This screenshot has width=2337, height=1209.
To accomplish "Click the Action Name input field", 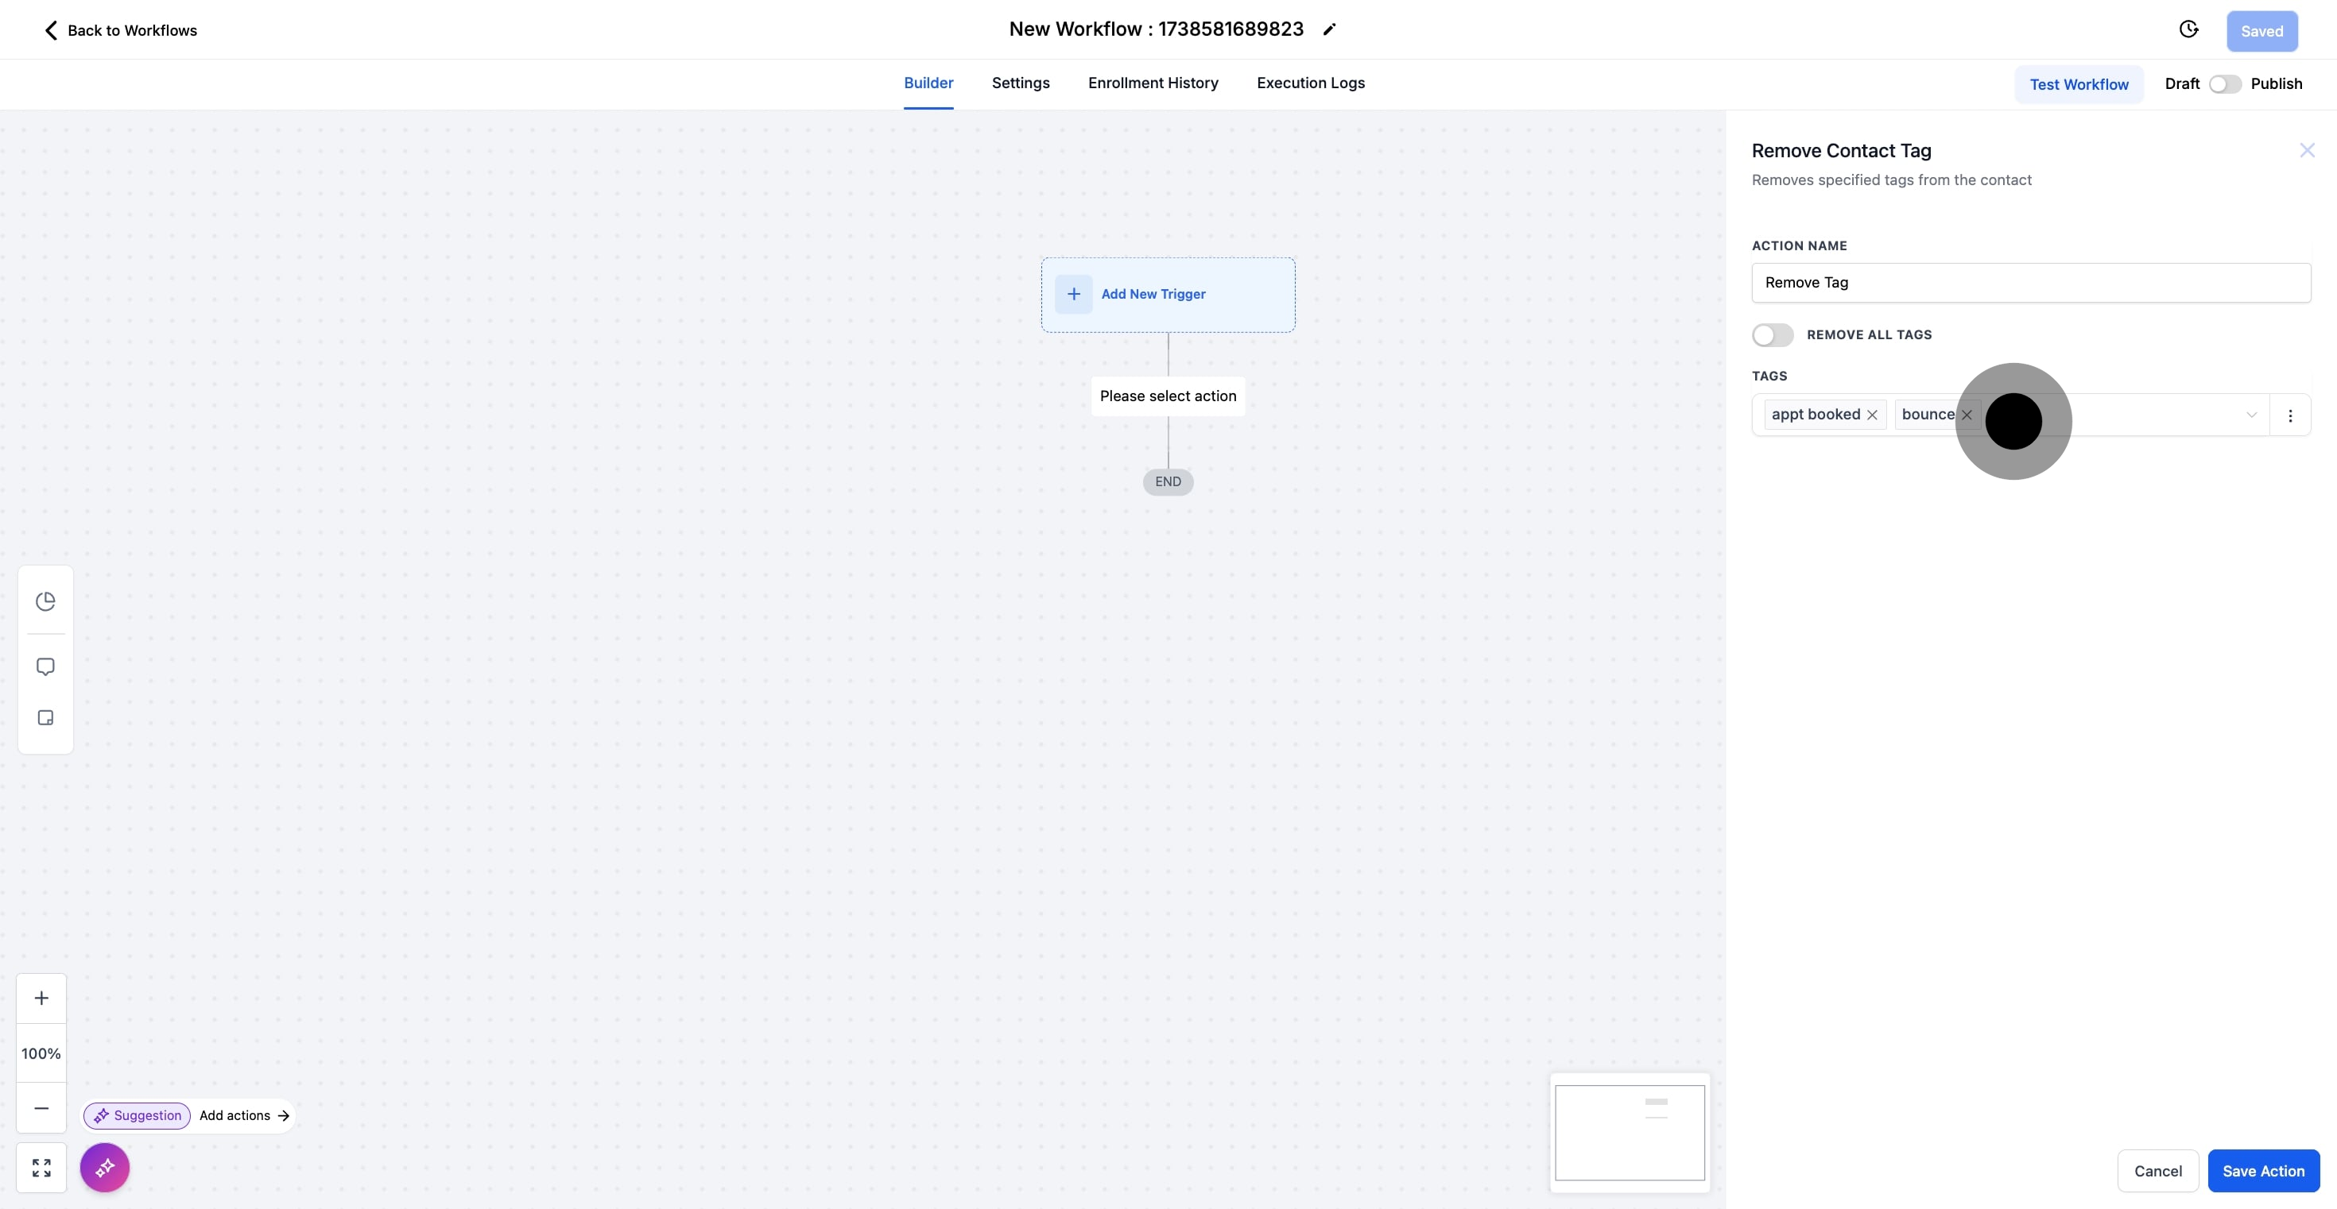I will point(2030,283).
